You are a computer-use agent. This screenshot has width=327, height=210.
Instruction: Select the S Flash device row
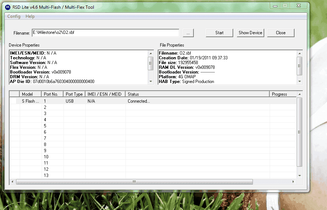153,101
